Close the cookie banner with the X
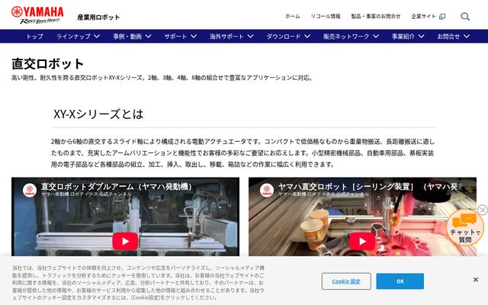Viewport: 488px width, 305px height. [476, 280]
